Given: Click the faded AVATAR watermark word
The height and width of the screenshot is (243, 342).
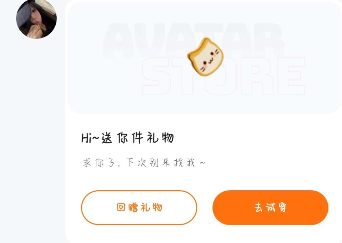Looking at the screenshot, I should [194, 40].
